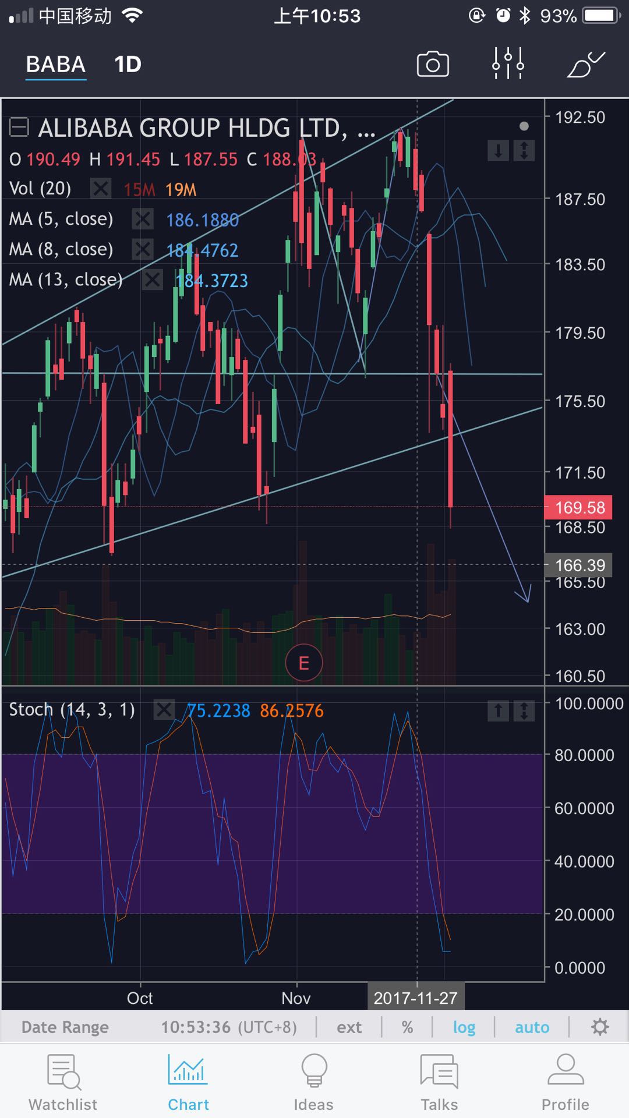The width and height of the screenshot is (629, 1118).
Task: Tap the 10:53:36 (UTC+8) timezone clock
Action: (x=229, y=1027)
